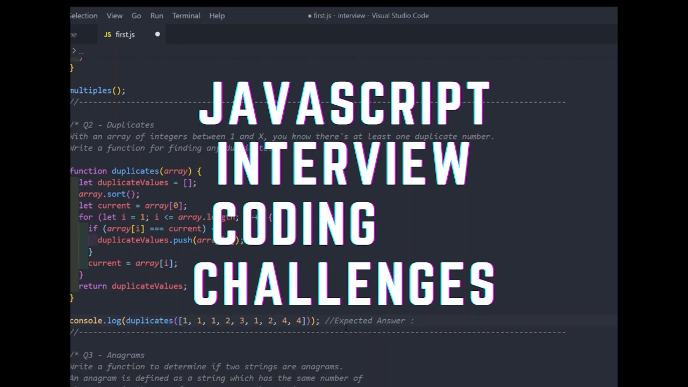Click the JS file icon on first.js tab
Image resolution: width=688 pixels, height=387 pixels.
point(107,34)
